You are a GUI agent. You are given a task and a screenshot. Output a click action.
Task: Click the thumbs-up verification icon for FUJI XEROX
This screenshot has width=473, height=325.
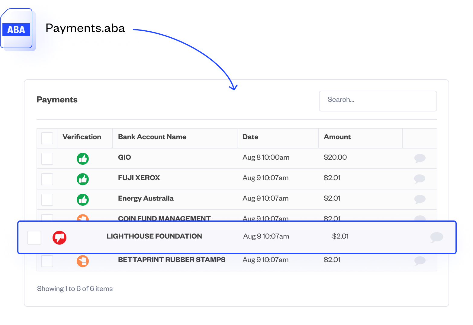[x=83, y=179]
